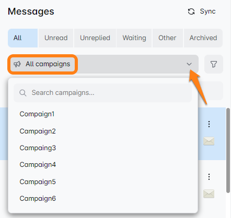Click the megaphone icon in campaigns selector
This screenshot has height=218, width=231.
coord(17,64)
